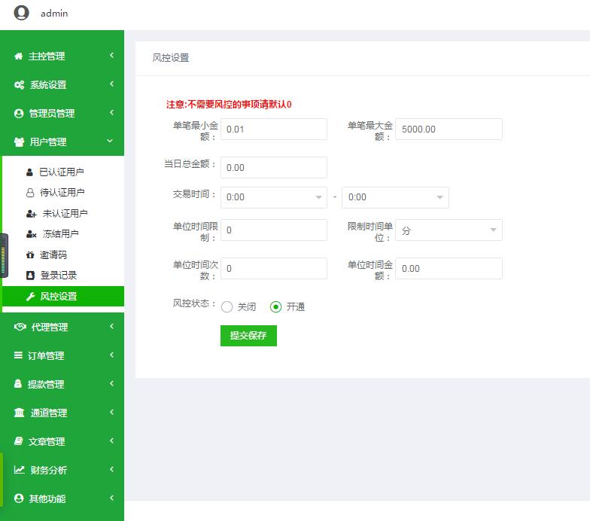Image resolution: width=590 pixels, height=521 pixels.
Task: Click the 单笔最大金额 input field
Action: pos(449,129)
